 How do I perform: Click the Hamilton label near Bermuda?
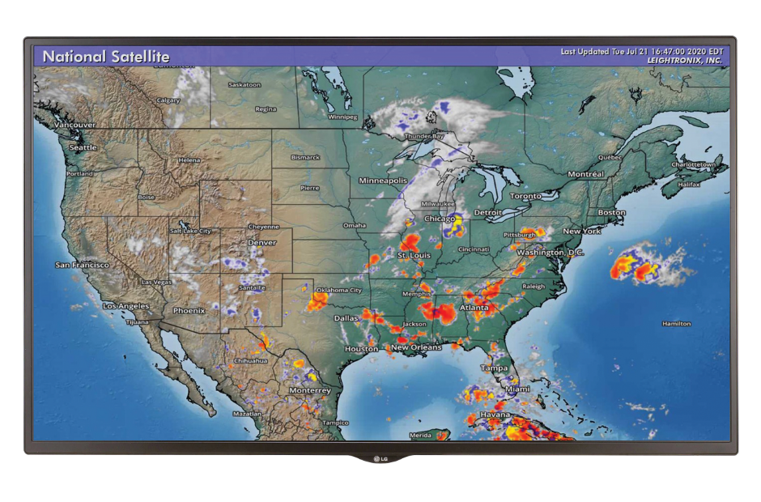coord(676,324)
